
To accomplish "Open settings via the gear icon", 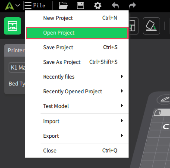I will pos(98,6).
